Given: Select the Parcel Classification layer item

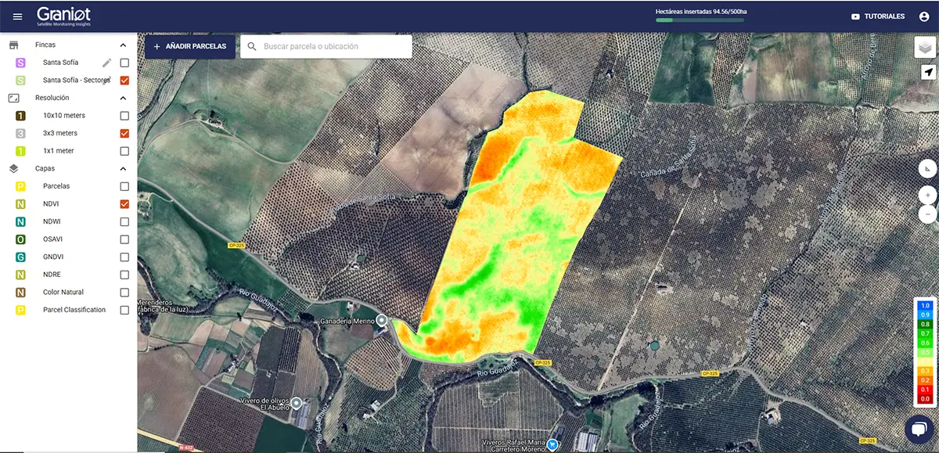Looking at the screenshot, I should pyautogui.click(x=74, y=310).
